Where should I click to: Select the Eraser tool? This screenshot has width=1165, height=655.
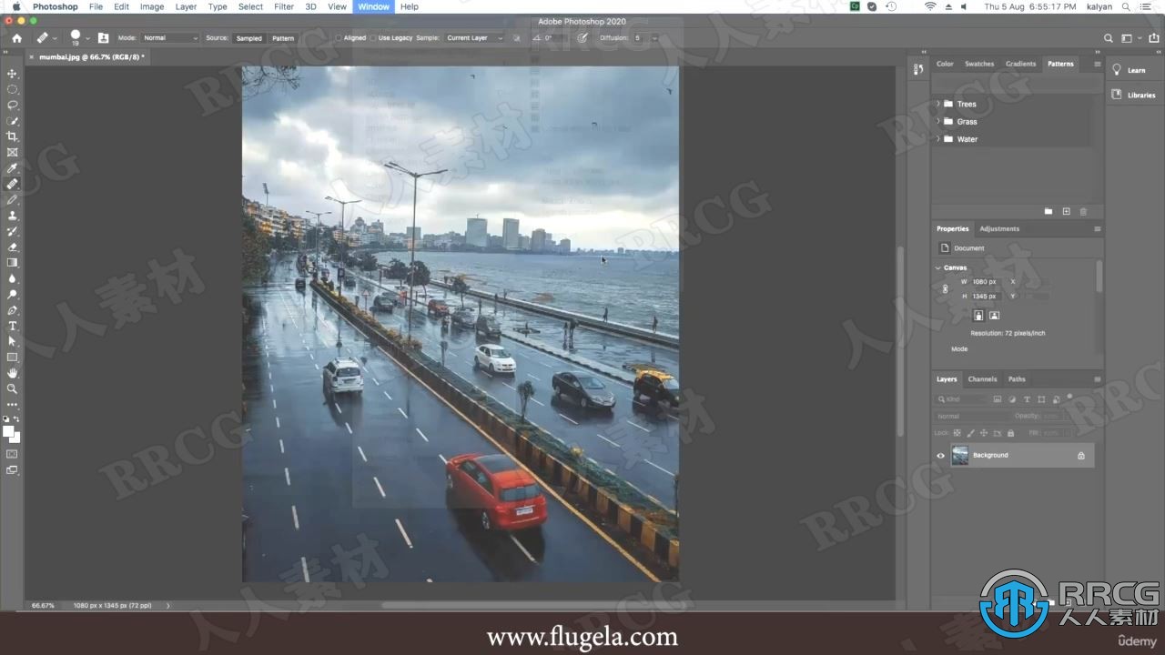(x=12, y=247)
